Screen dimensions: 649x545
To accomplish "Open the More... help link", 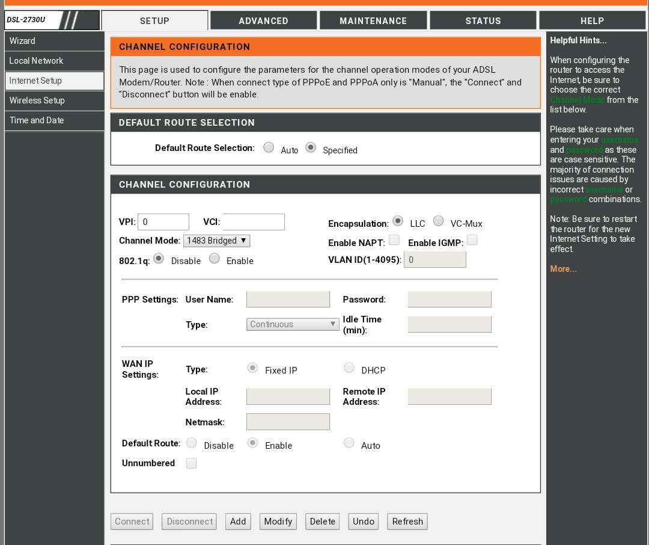I will click(x=563, y=269).
